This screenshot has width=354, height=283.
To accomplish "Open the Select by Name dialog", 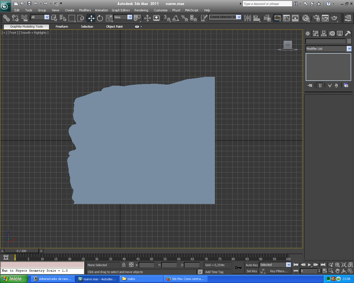I will point(63,18).
